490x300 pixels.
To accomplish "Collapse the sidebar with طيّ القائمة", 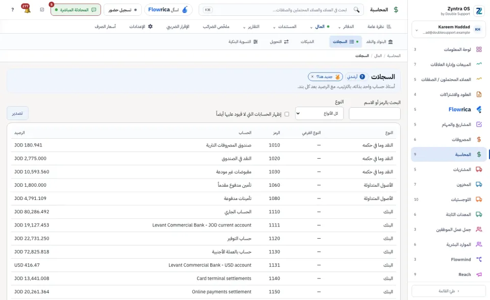I will pyautogui.click(x=449, y=291).
